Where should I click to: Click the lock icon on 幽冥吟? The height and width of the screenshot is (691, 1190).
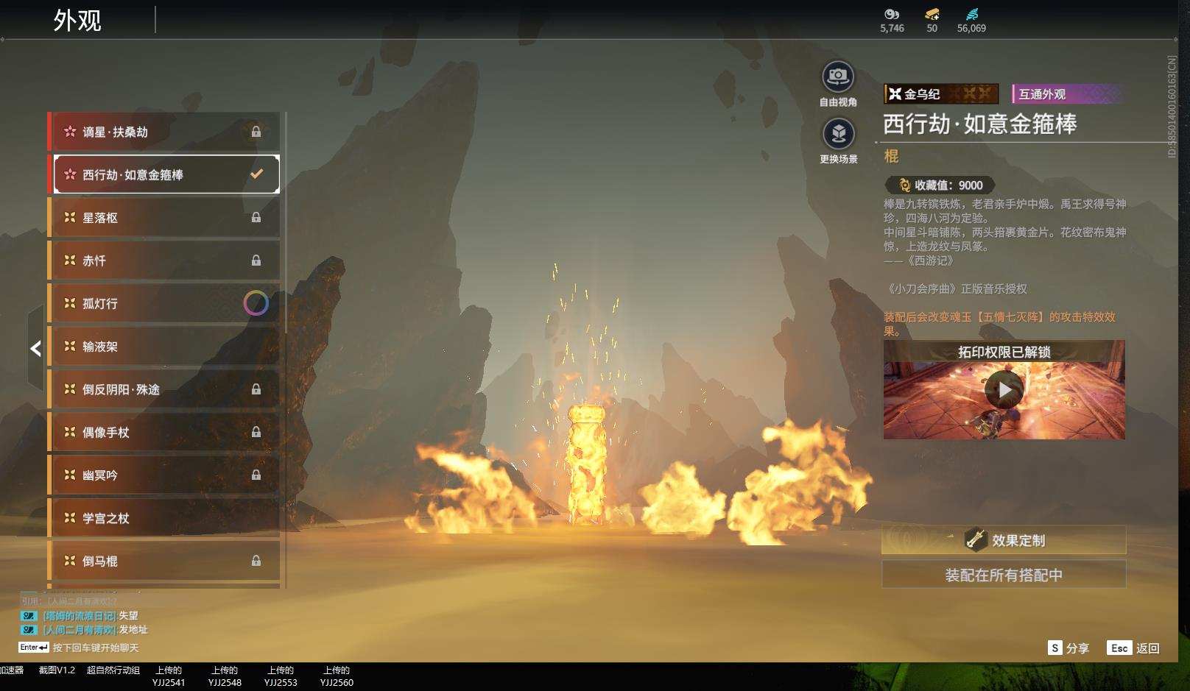pyautogui.click(x=256, y=475)
